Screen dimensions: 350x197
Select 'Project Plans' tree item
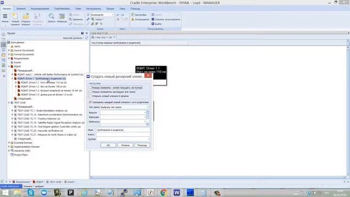pyautogui.click(x=21, y=155)
